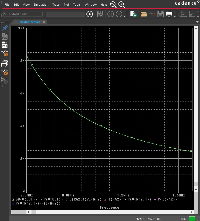Open the Simulation menu
The height and width of the screenshot is (221, 200).
pos(41,5)
